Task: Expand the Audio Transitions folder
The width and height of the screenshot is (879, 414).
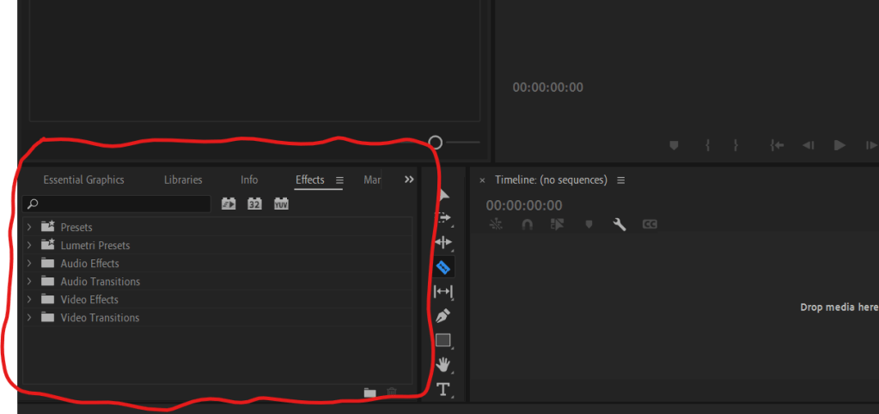Action: coord(29,282)
